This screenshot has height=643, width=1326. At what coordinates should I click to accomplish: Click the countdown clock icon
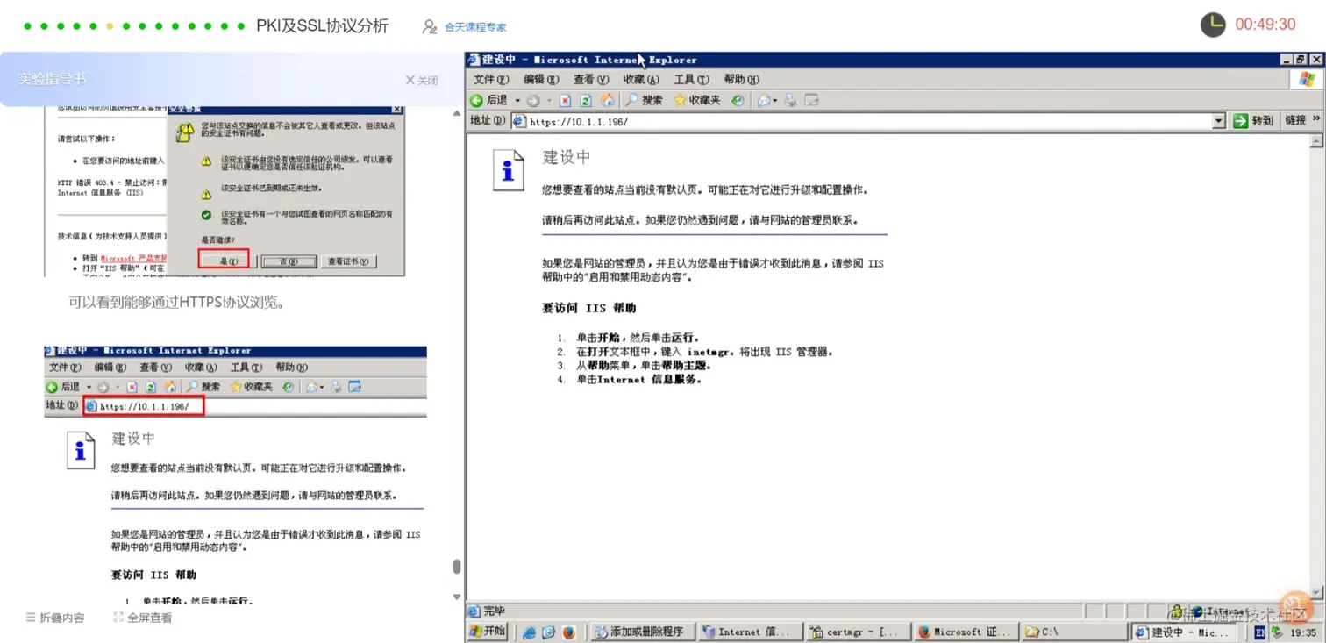pos(1213,25)
